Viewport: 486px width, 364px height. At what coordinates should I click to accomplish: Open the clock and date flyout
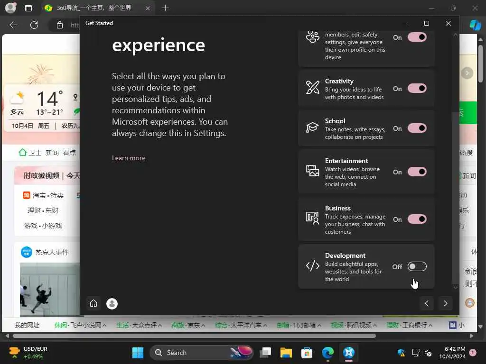click(x=452, y=353)
